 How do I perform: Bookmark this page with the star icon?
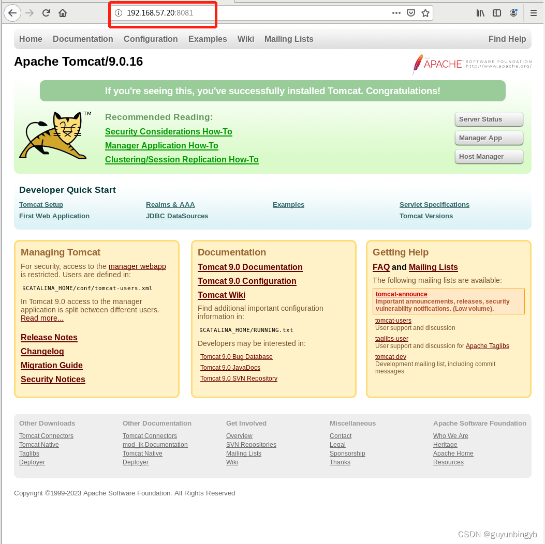point(425,13)
